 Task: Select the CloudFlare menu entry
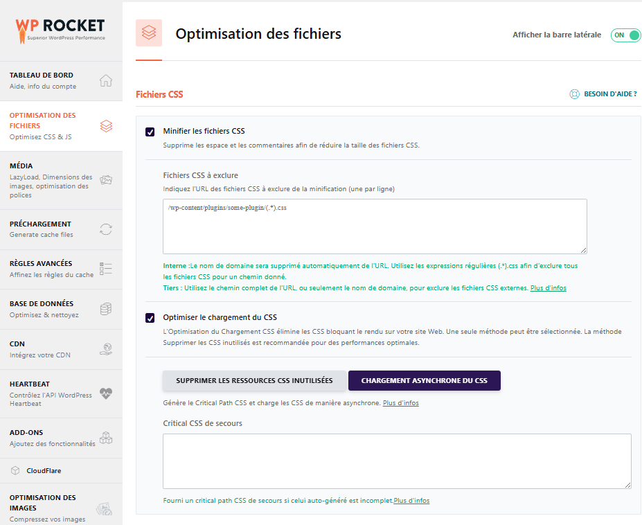61,470
